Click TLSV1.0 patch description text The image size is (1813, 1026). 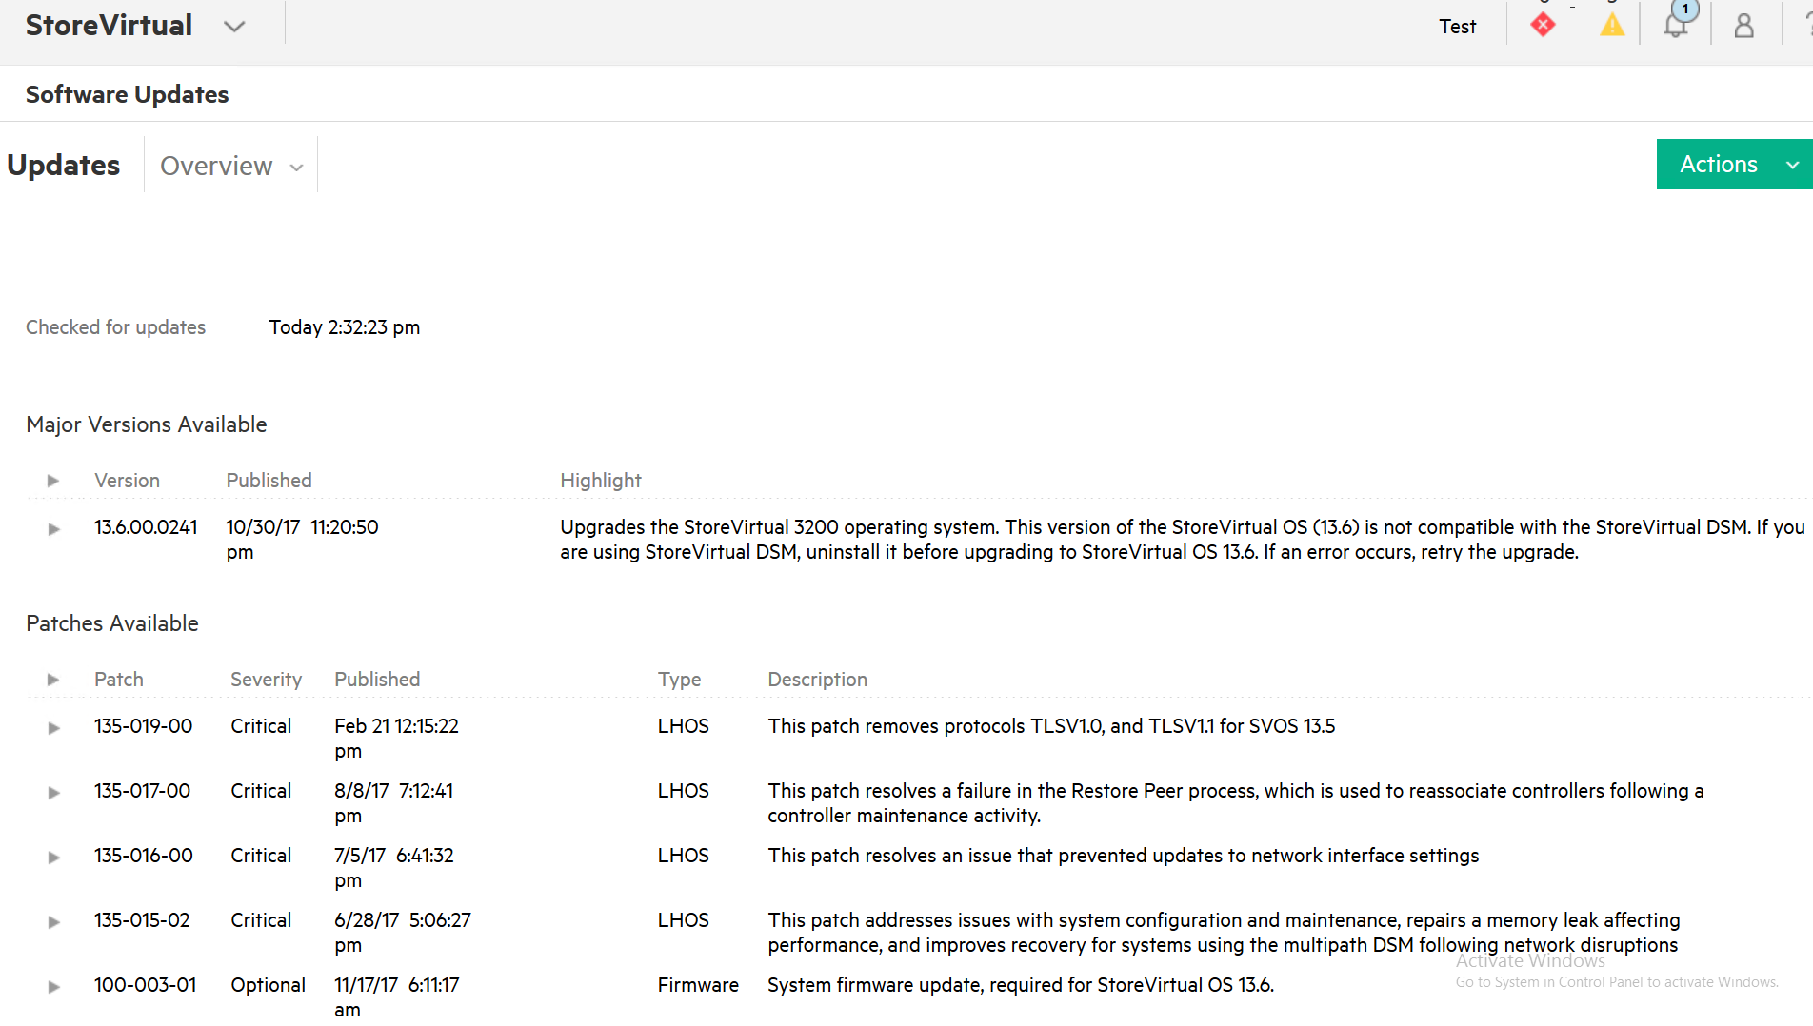1051,726
